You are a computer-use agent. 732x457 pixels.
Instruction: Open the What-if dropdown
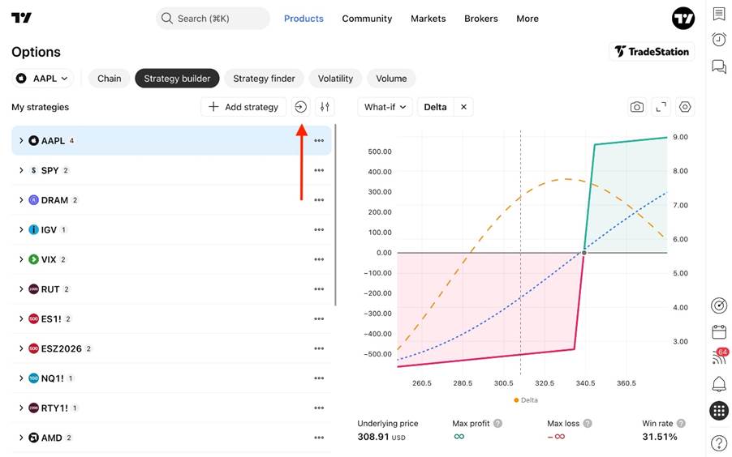(x=385, y=107)
